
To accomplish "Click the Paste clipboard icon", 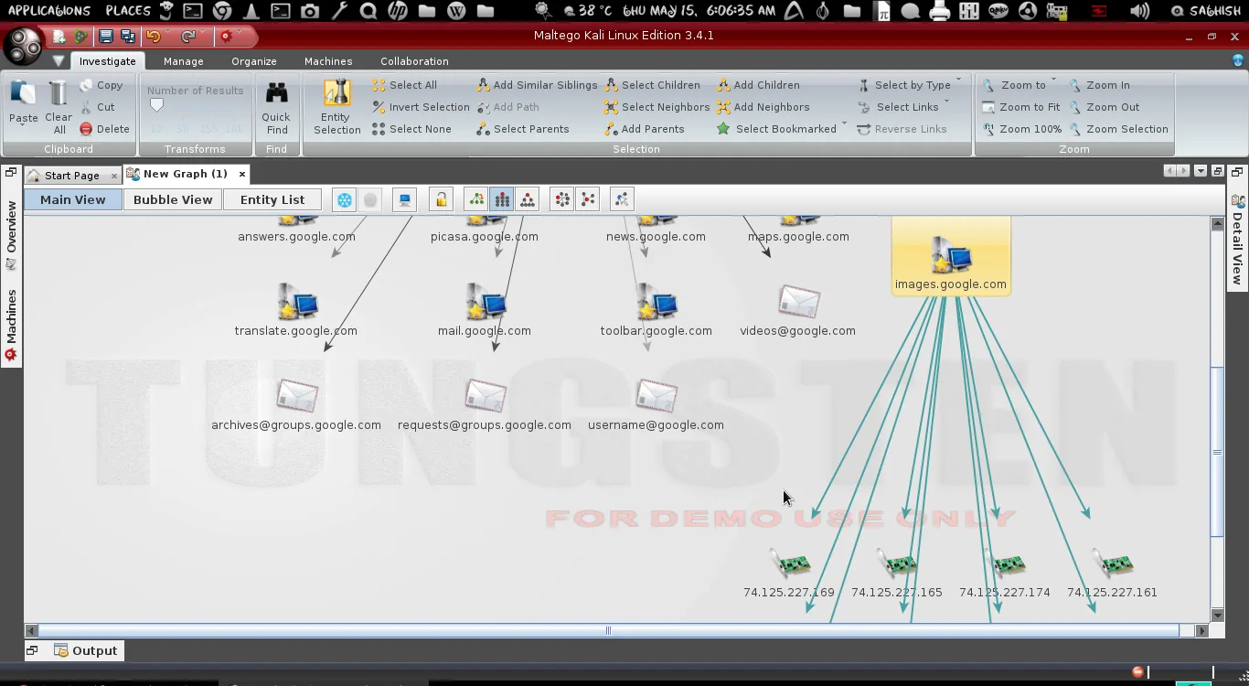I will [x=23, y=93].
